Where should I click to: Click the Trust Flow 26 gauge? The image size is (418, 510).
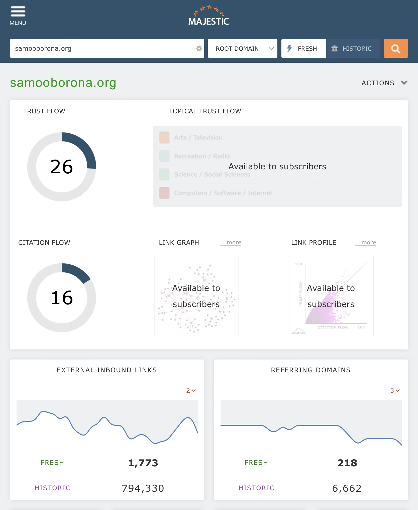coord(62,167)
